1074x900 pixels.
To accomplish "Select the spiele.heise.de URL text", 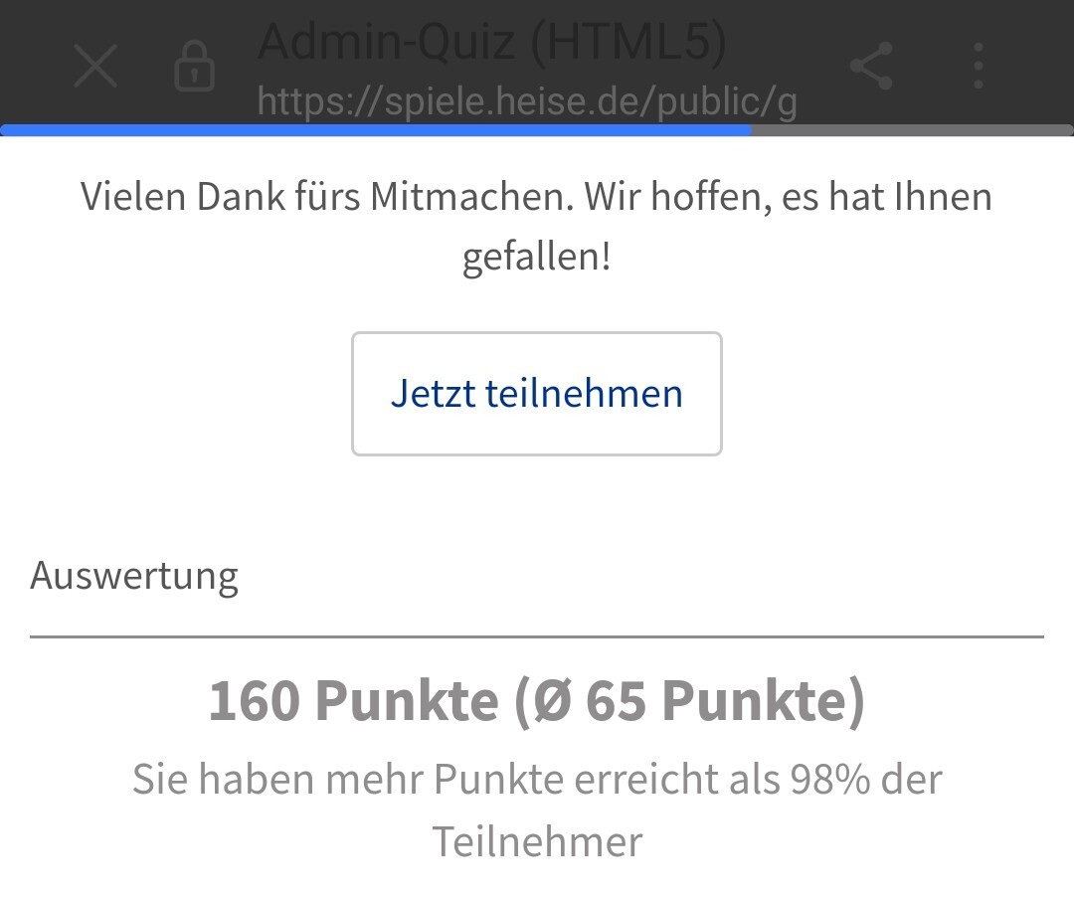I will [x=527, y=100].
